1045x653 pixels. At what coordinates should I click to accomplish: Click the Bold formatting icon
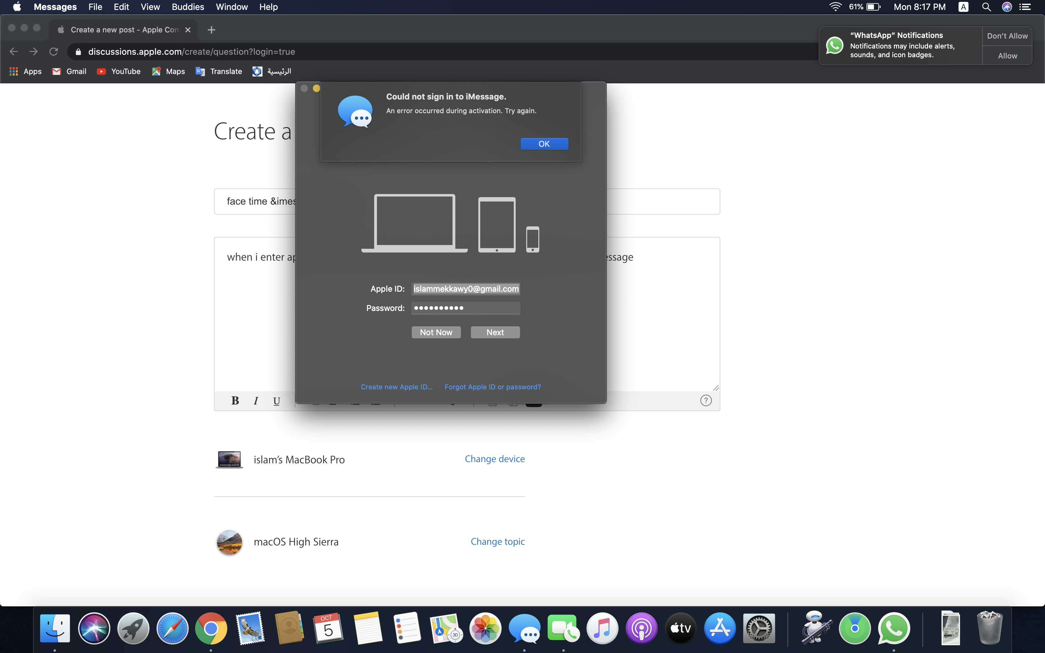coord(235,401)
